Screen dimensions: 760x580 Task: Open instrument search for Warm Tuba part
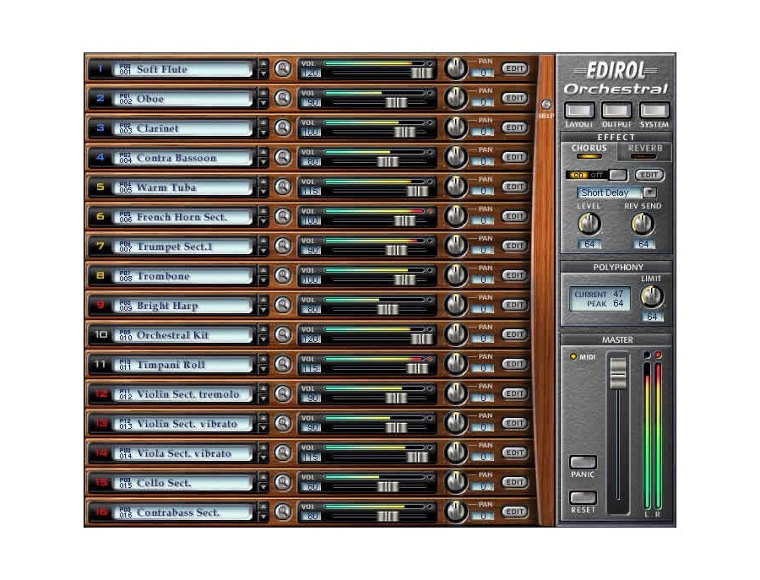click(x=283, y=187)
